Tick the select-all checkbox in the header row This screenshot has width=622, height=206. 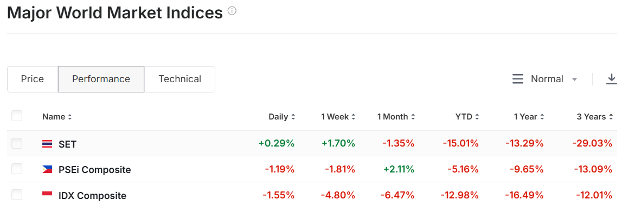(17, 116)
